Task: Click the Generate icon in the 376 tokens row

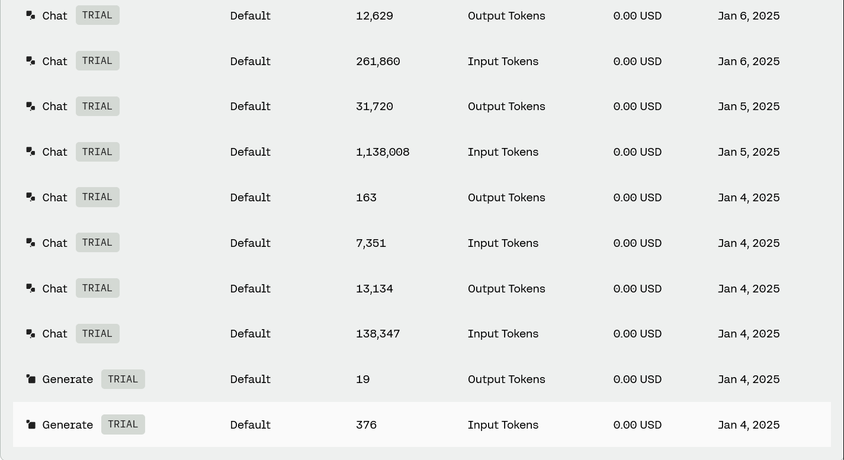Action: coord(31,424)
